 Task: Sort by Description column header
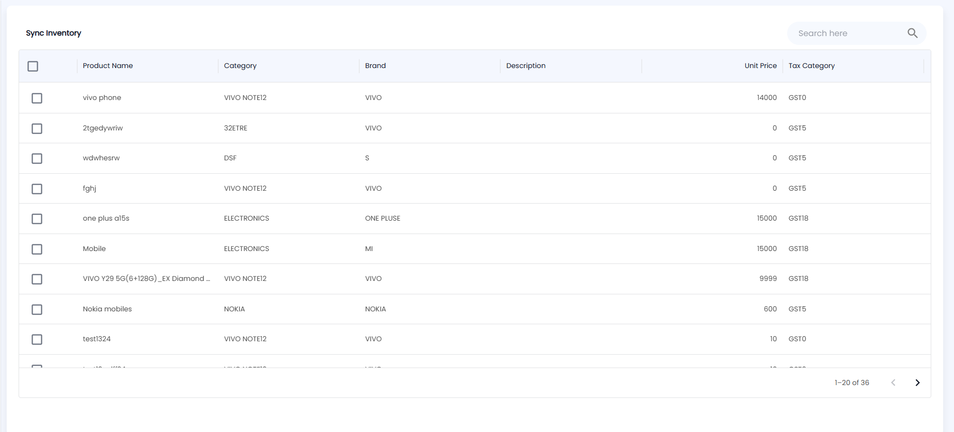click(526, 65)
